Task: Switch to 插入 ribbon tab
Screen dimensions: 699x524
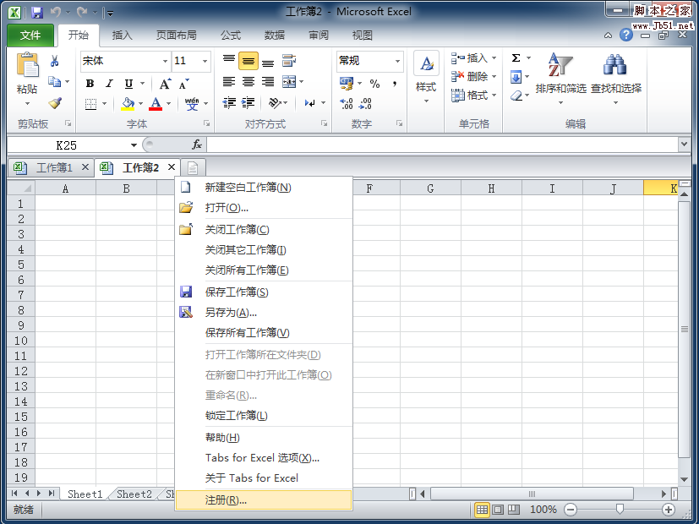Action: 123,35
